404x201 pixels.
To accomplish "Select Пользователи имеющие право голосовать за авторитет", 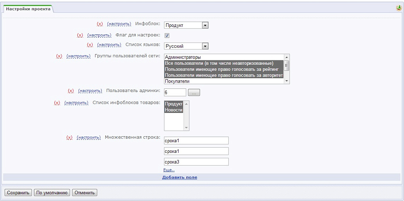I will [224, 75].
